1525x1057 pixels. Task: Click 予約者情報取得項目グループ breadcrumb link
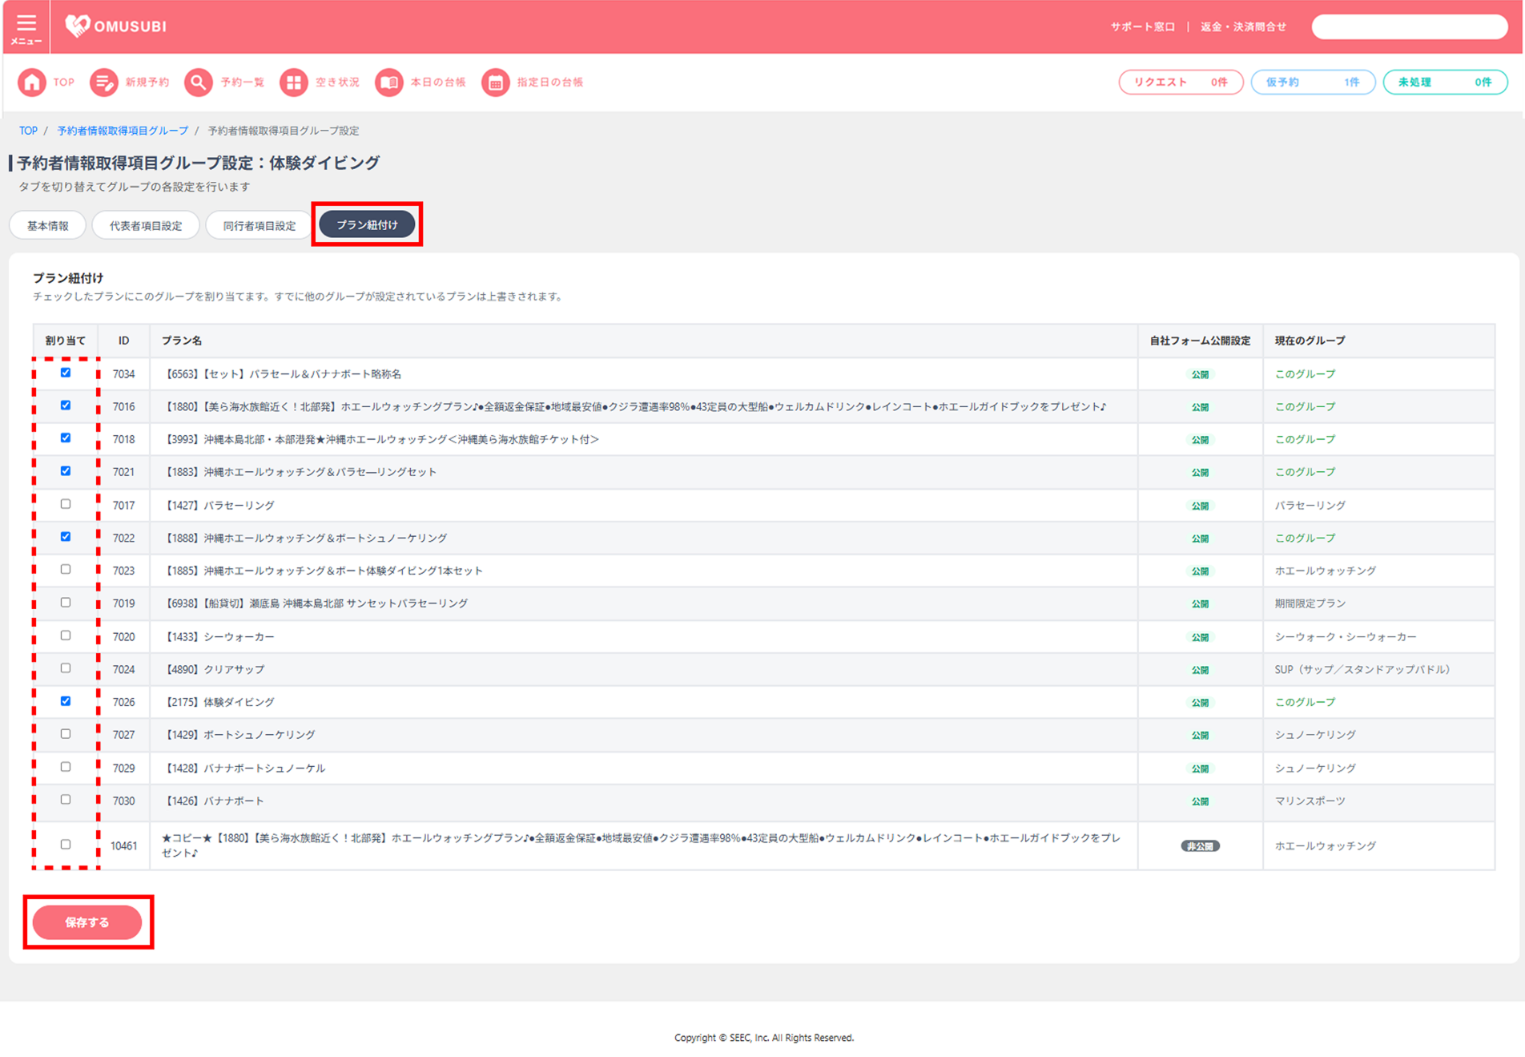123,131
